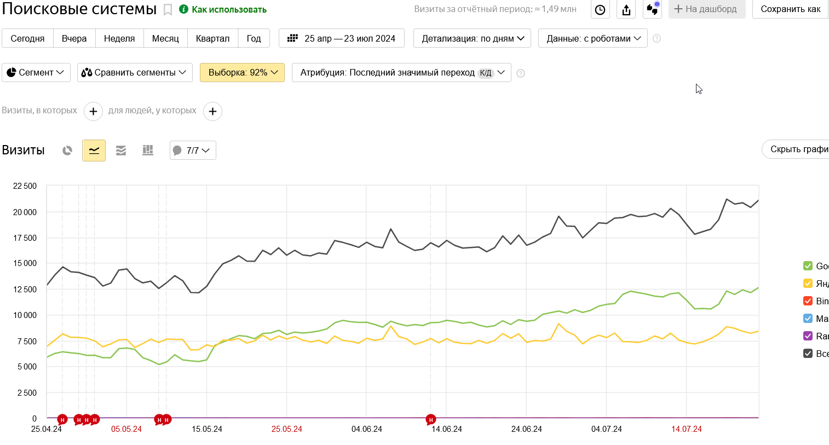Uncheck the green Google legend checkbox
This screenshot has width=829, height=445.
click(808, 266)
